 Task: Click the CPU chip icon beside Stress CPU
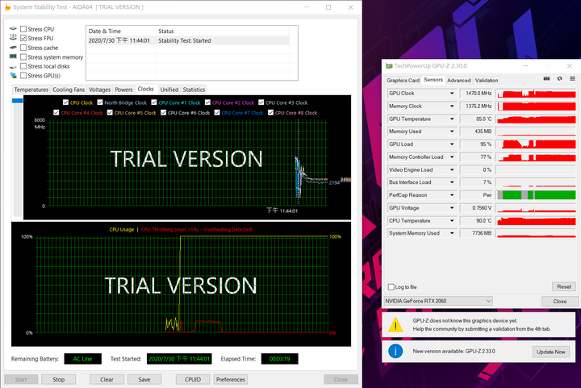[14, 28]
